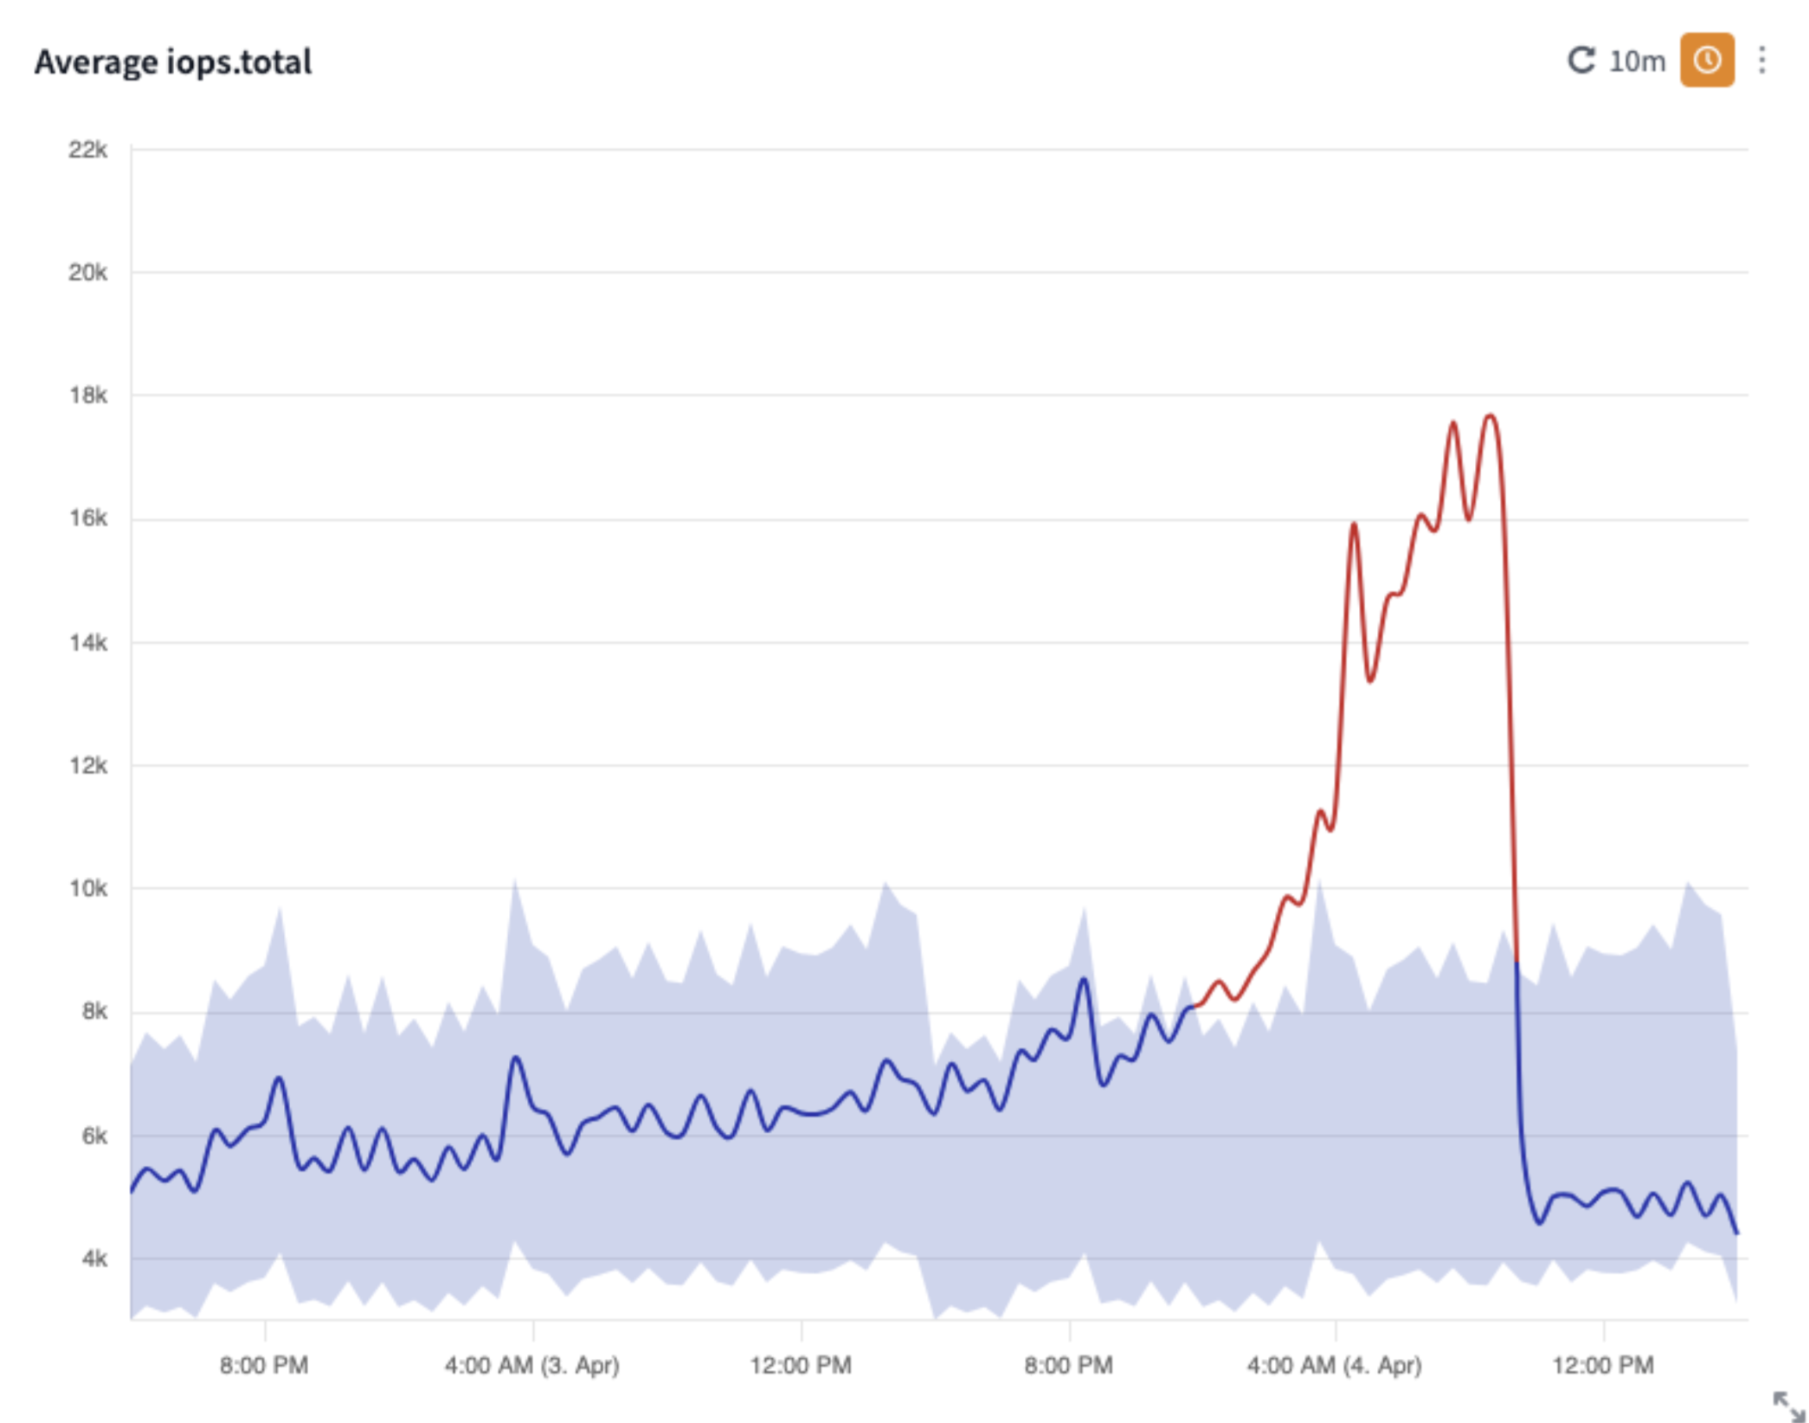The width and height of the screenshot is (1809, 1423).
Task: Click the 10k y-axis label
Action: tap(87, 889)
